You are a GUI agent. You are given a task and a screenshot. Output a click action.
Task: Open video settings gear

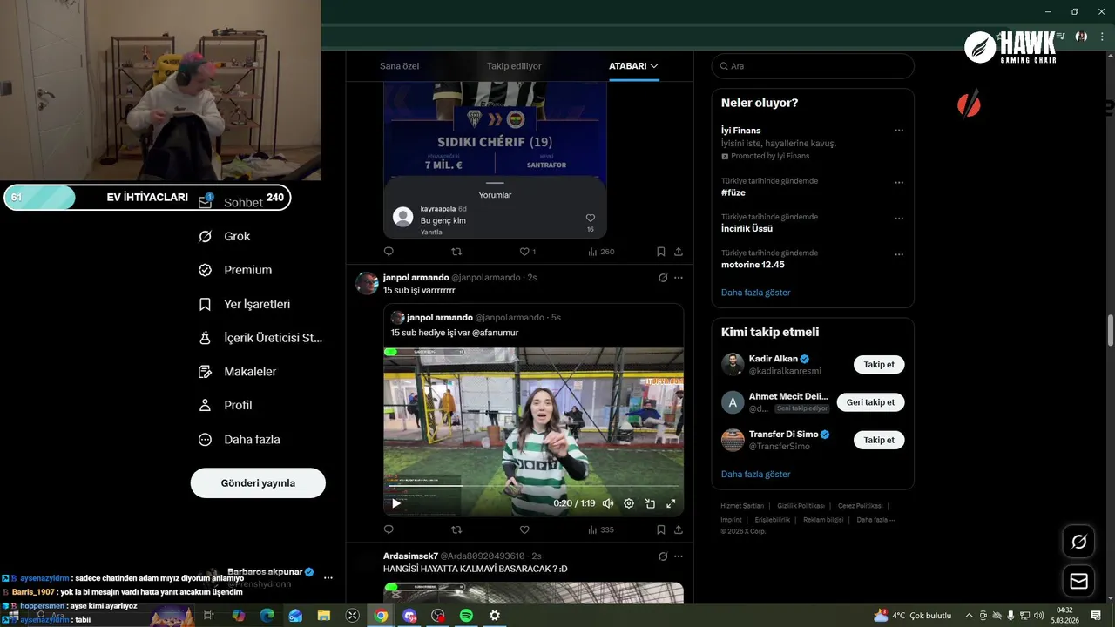pyautogui.click(x=629, y=503)
